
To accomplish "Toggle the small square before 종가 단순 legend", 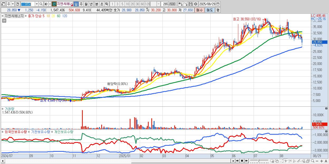I will coord(26,16).
